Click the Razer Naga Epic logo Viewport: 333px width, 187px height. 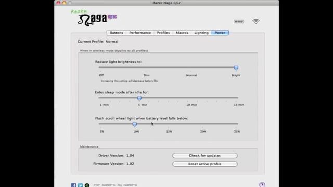pos(94,18)
